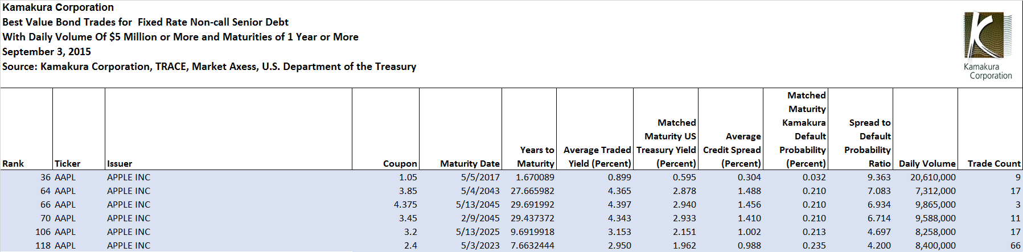The width and height of the screenshot is (1023, 252).
Task: Click the rank 106 cell
Action: click(x=43, y=232)
